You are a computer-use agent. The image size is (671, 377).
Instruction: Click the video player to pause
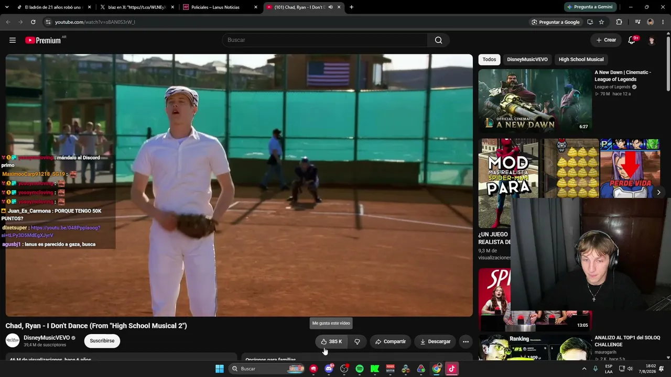pos(239,185)
